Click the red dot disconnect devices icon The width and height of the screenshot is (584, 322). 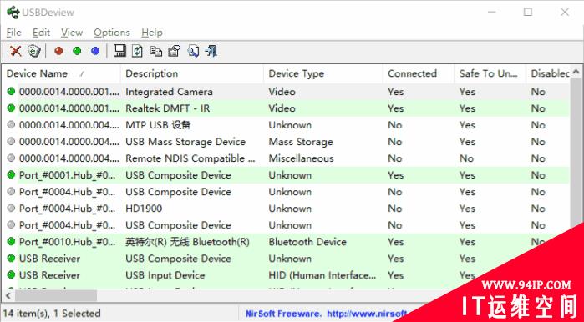(x=58, y=51)
